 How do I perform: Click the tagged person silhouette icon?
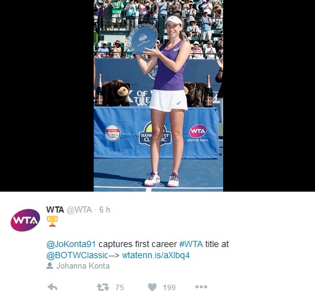(x=49, y=266)
